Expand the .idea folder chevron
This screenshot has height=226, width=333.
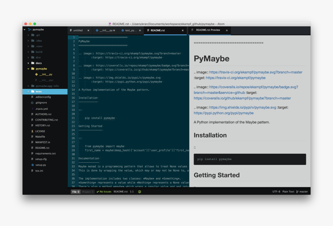point(28,41)
